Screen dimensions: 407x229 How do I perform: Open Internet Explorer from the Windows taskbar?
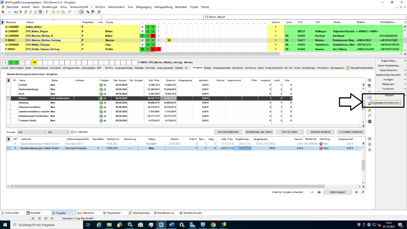pos(99,225)
